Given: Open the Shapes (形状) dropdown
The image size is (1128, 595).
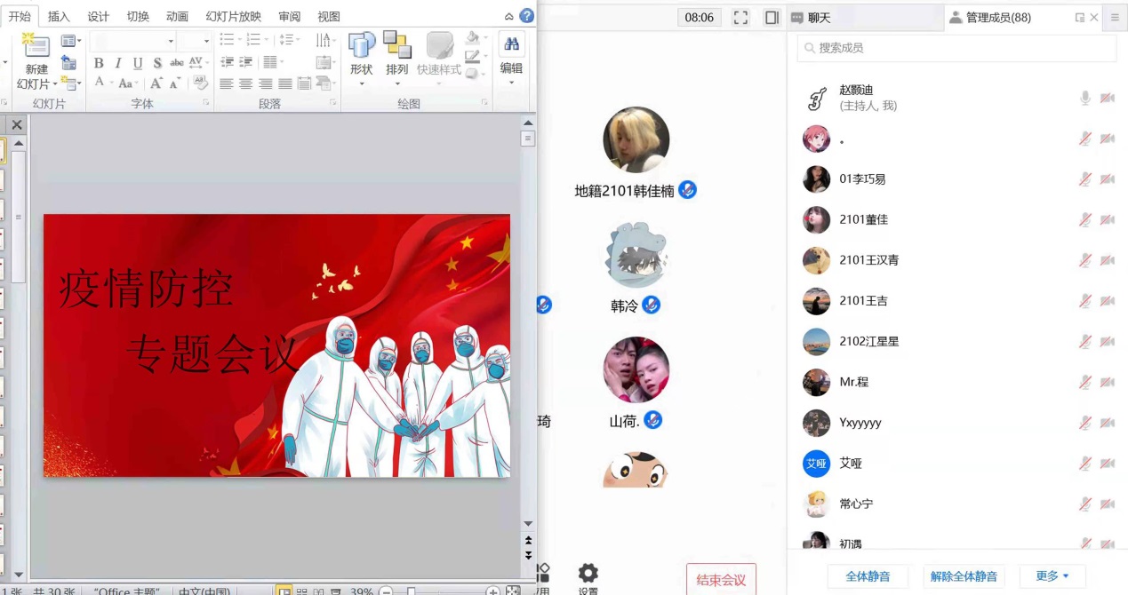Looking at the screenshot, I should click(x=362, y=59).
